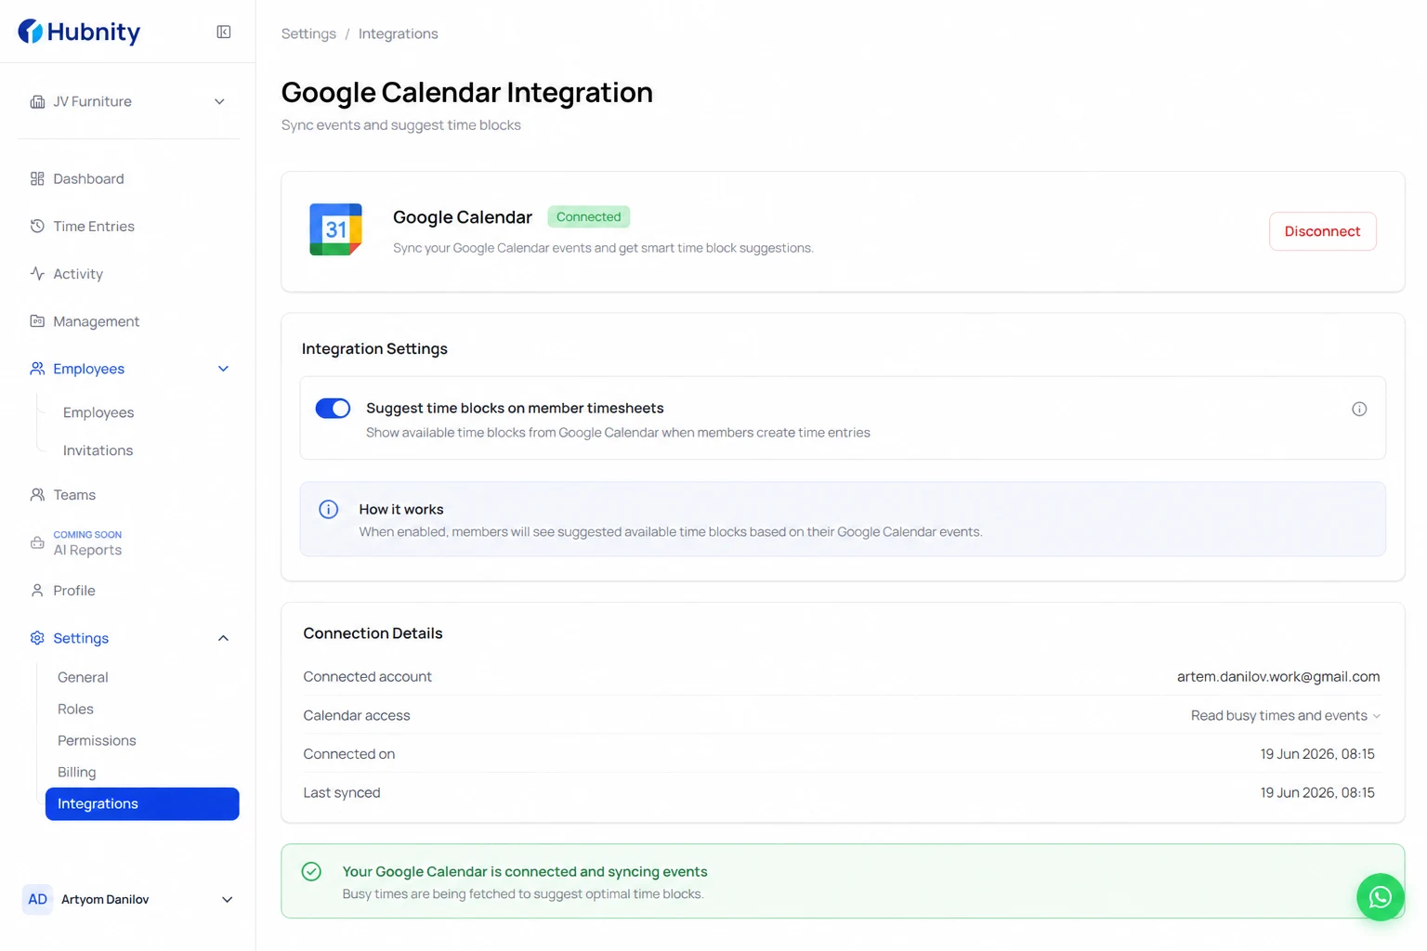Open Calendar access dropdown
Viewport: 1427px width, 951px height.
(1286, 715)
